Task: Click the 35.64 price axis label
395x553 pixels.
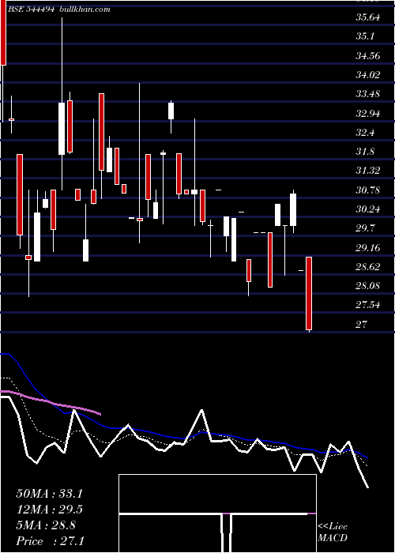Action: 368,17
